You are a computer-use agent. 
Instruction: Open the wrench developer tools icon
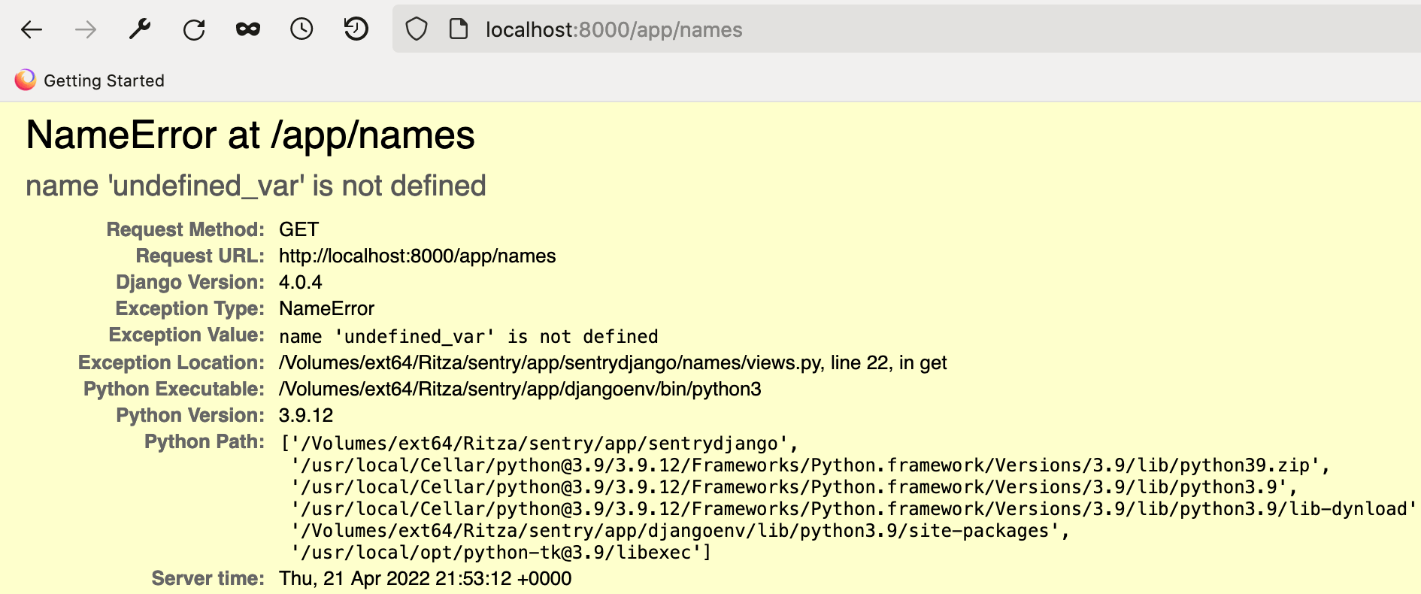[x=140, y=29]
